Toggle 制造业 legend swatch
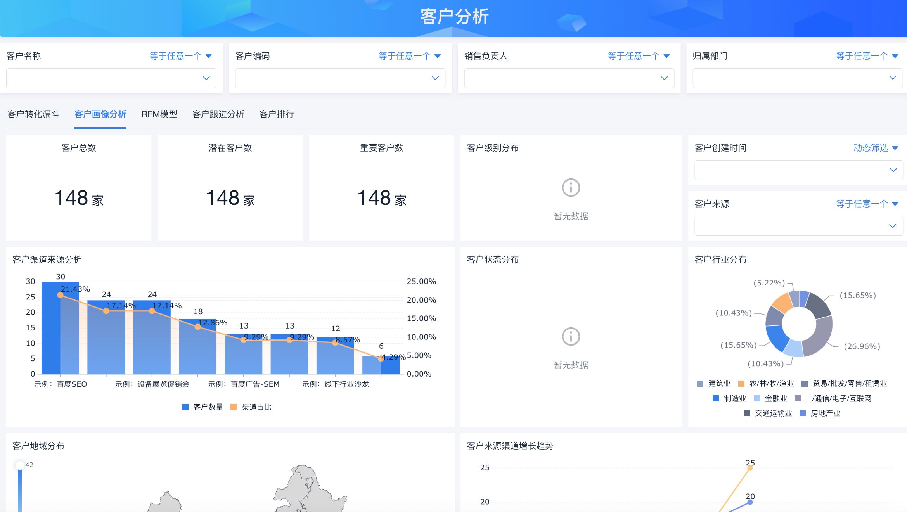 pyautogui.click(x=716, y=398)
